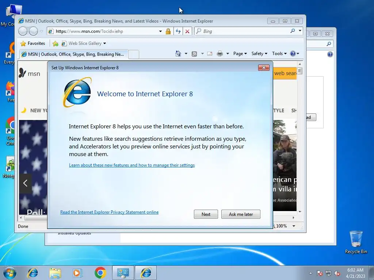Click Add to Favorites Bar icon
This screenshot has height=280, width=374.
point(56,43)
